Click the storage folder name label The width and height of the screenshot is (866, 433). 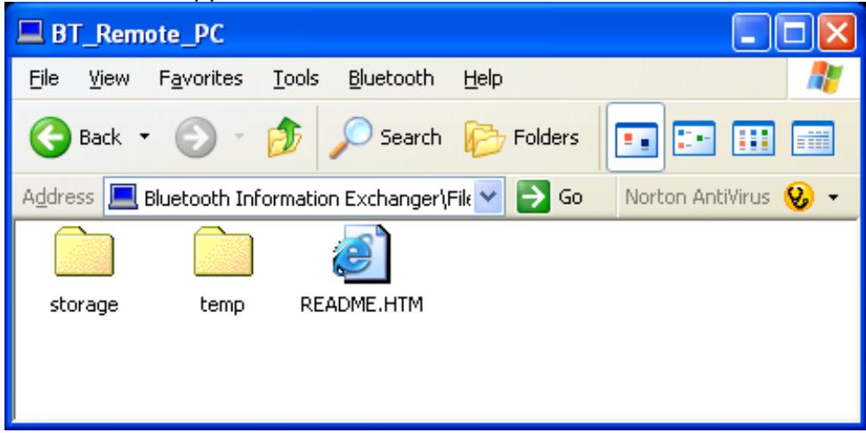[84, 304]
